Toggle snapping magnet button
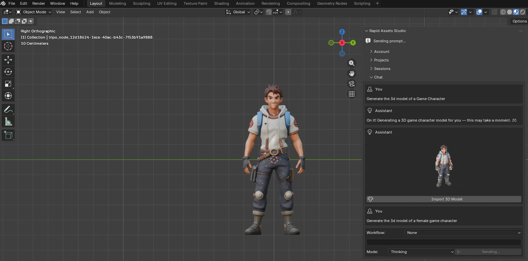This screenshot has width=528, height=261. (269, 12)
